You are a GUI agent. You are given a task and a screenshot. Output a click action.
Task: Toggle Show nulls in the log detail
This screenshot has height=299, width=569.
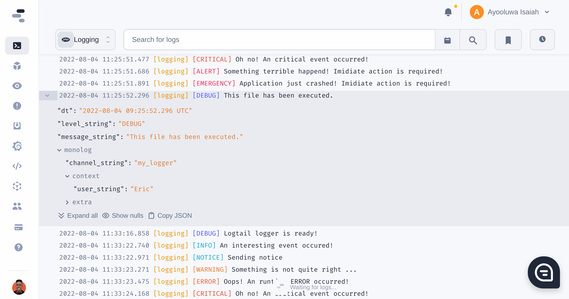click(123, 215)
